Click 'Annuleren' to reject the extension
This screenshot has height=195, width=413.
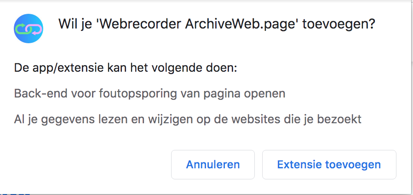pos(212,164)
